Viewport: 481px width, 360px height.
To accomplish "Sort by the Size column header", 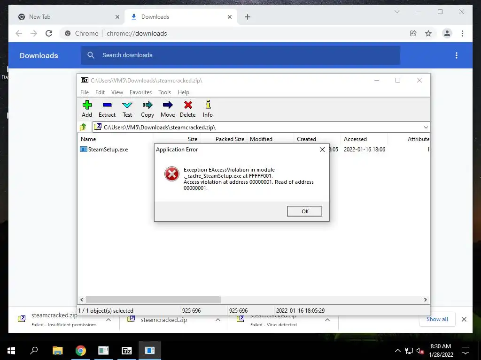I will pos(177,139).
